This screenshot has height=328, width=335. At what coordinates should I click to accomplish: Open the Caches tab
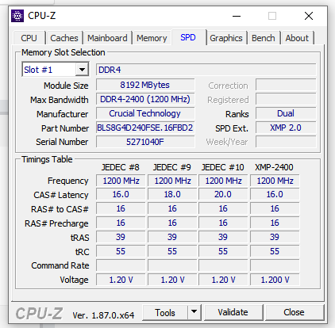(x=64, y=38)
